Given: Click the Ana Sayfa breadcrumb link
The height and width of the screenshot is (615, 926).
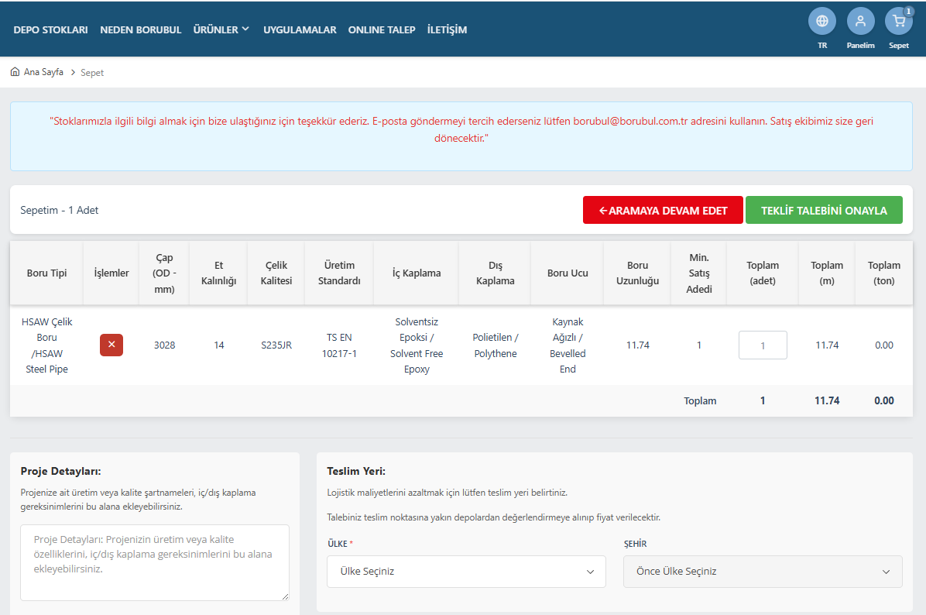Looking at the screenshot, I should coord(43,72).
